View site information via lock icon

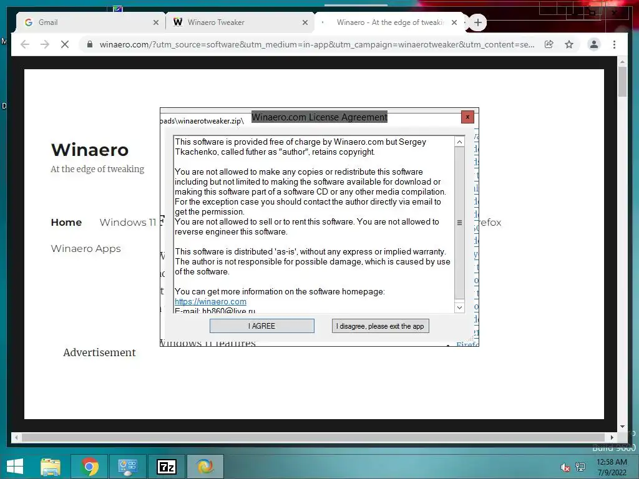[x=90, y=44]
